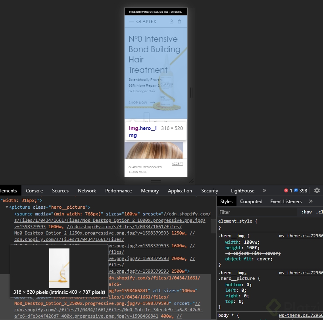Screen dimensions: 323x320
Task: Select the account person icon in site header
Action: point(171,21)
